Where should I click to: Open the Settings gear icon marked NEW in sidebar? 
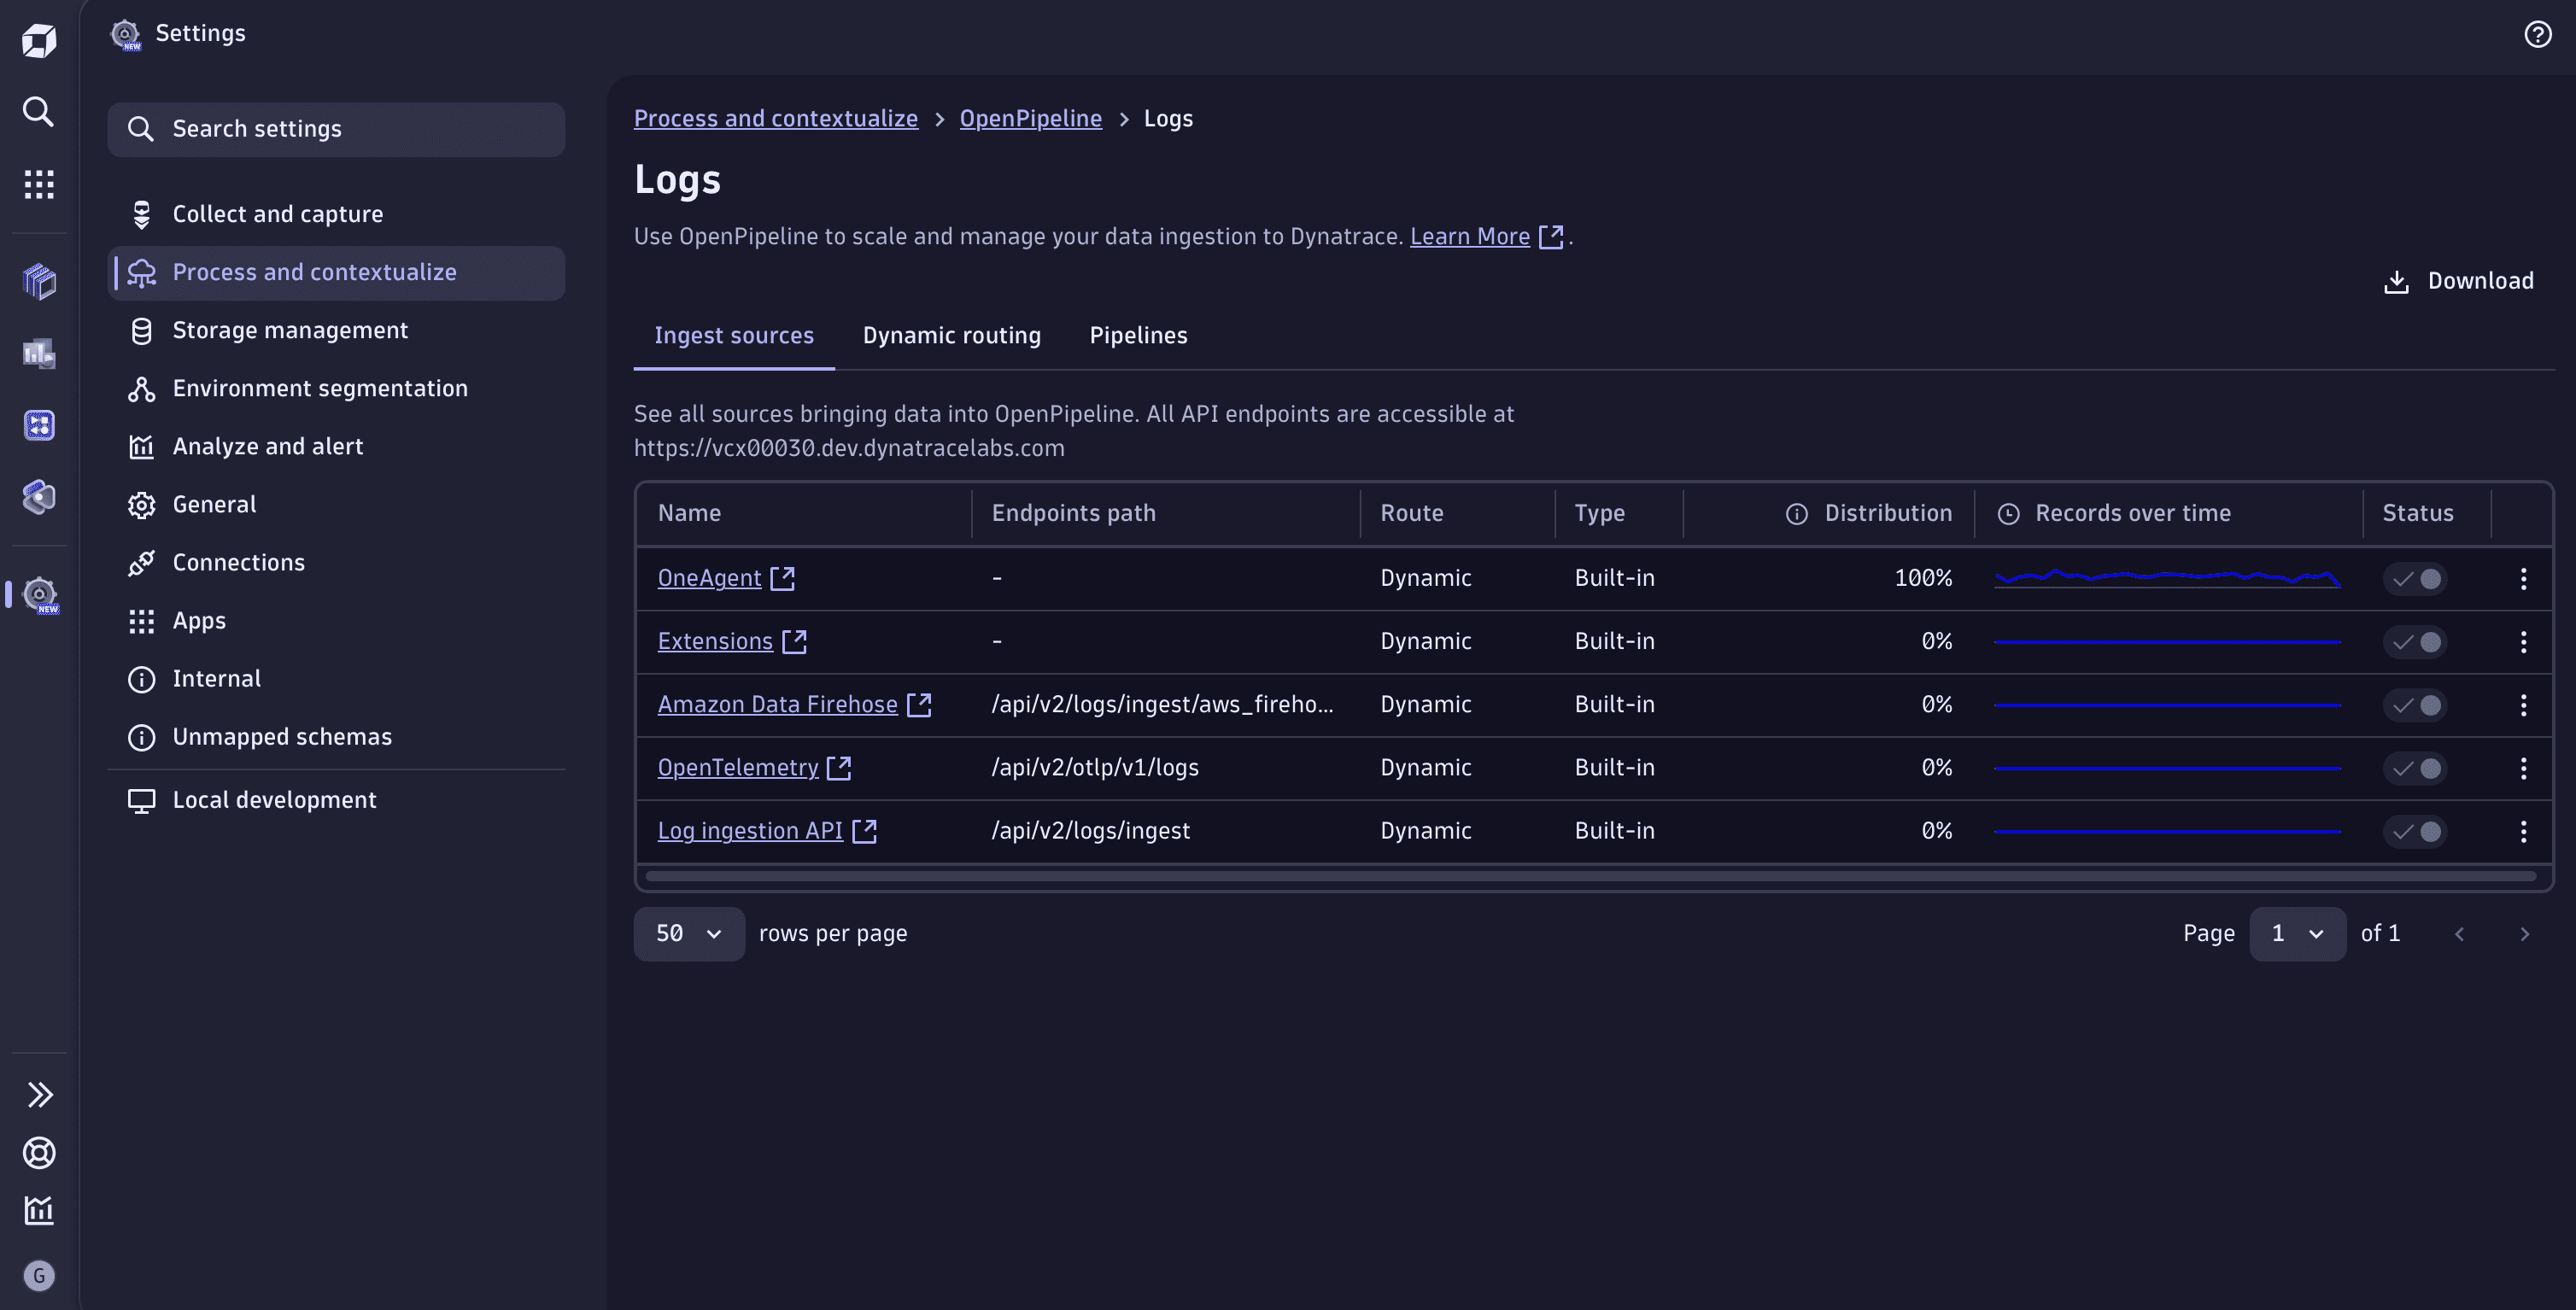click(x=38, y=596)
